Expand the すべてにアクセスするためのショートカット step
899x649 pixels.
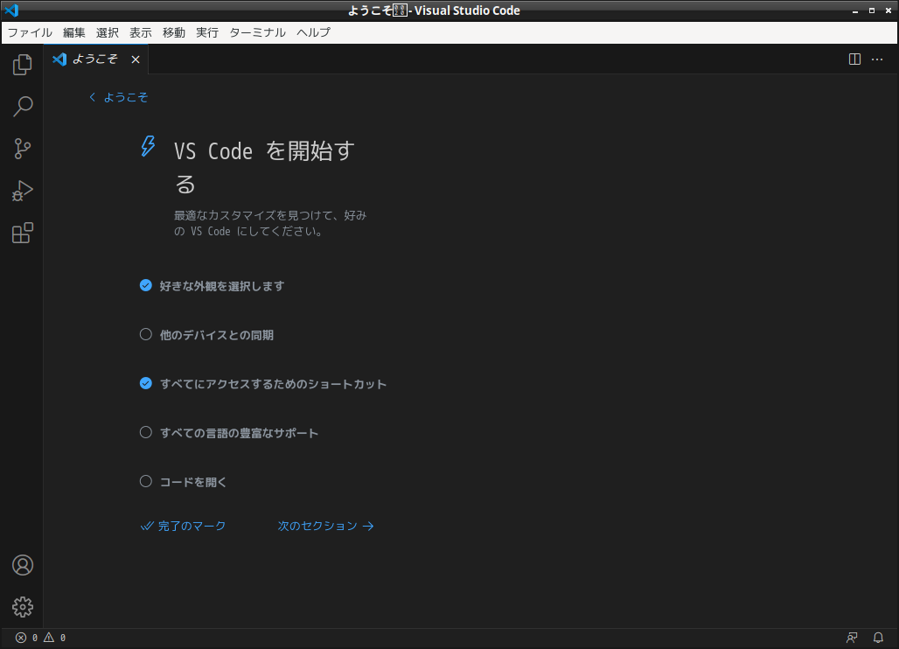(x=273, y=384)
